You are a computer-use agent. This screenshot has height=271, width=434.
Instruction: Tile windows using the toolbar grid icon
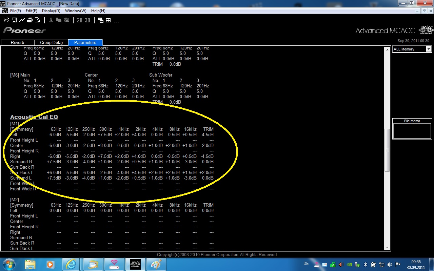point(108,20)
